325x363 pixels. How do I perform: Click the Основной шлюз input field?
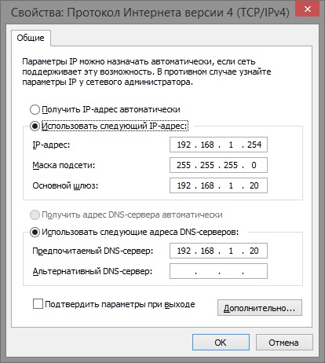[218, 185]
